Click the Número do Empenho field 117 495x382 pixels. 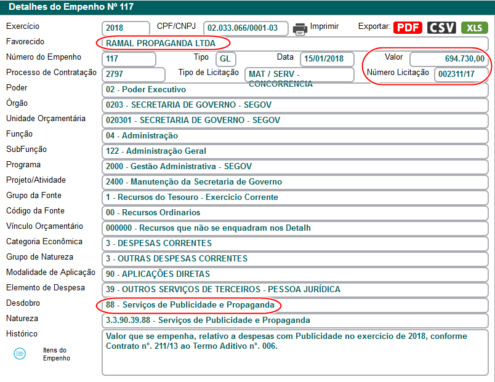click(x=129, y=58)
